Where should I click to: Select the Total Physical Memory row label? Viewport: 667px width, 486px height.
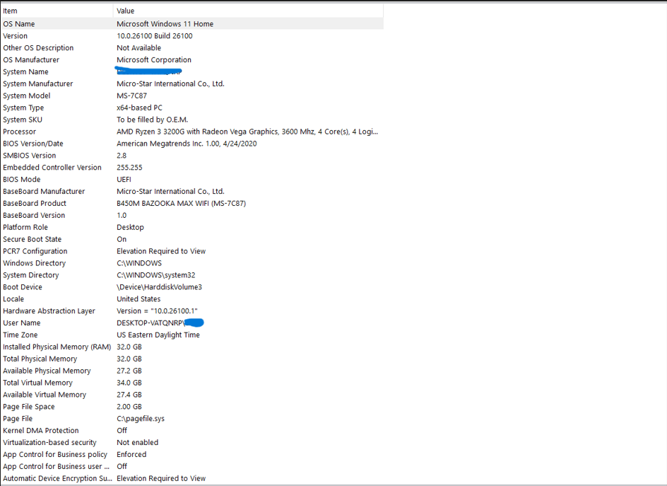(x=40, y=358)
